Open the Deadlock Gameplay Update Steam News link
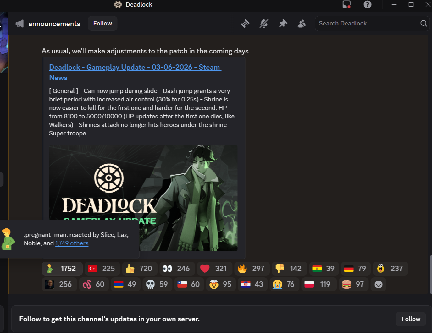This screenshot has width=432, height=333. (x=135, y=72)
